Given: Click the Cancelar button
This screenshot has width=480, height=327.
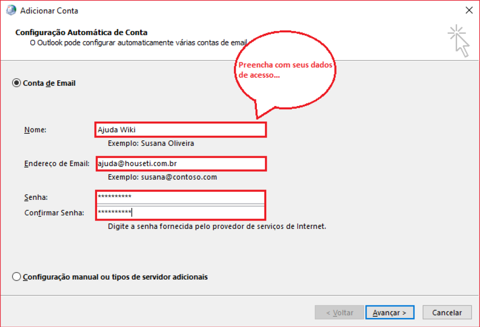Looking at the screenshot, I should pos(447,312).
